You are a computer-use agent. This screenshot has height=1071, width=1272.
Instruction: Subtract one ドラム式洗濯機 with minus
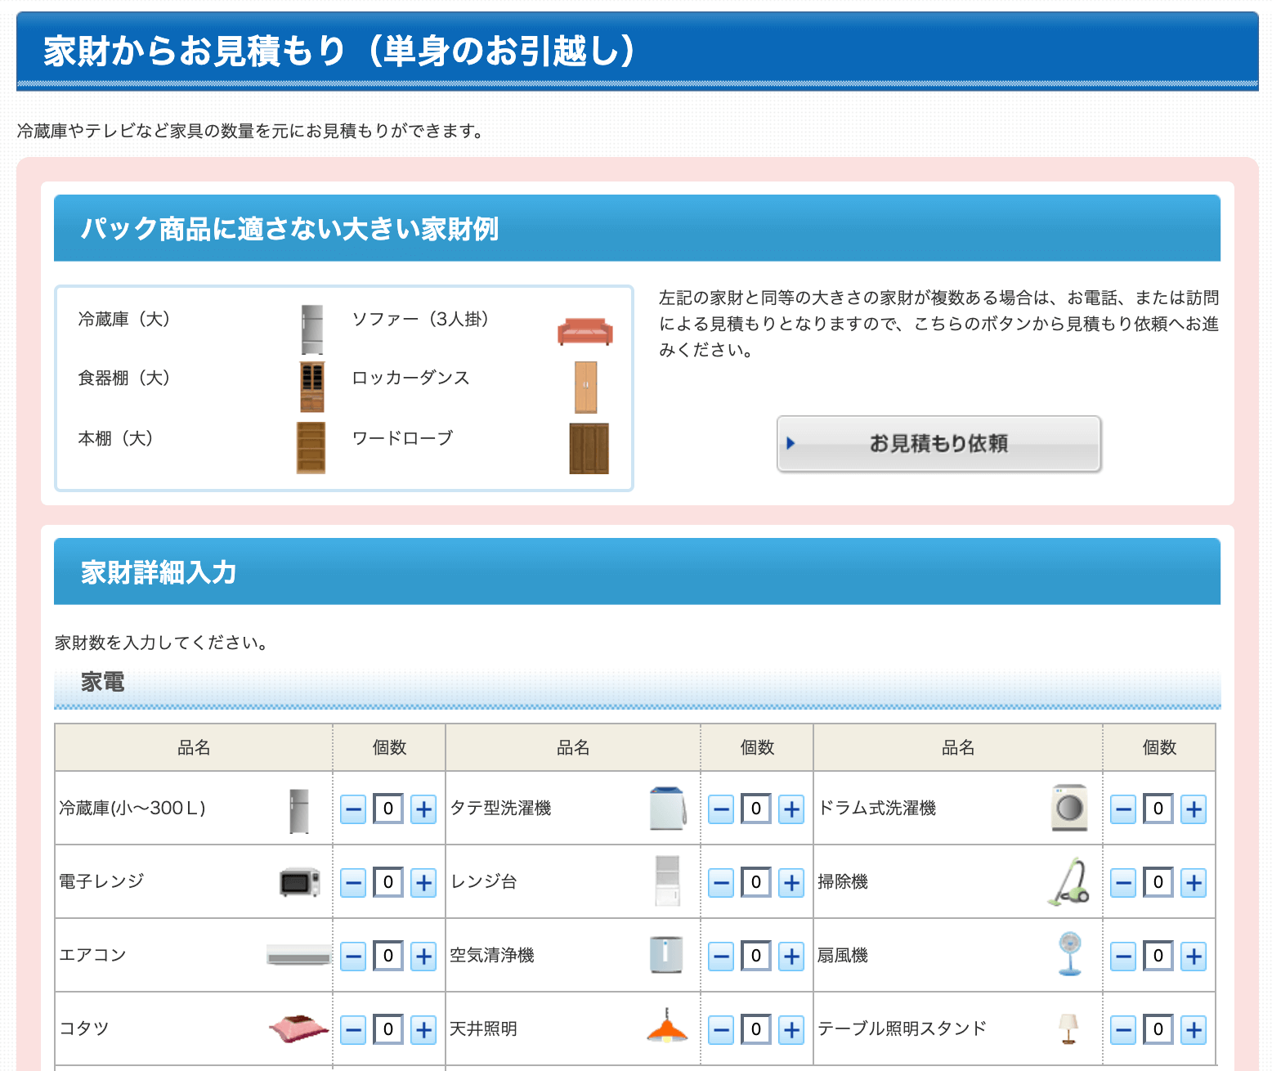[x=1123, y=809]
